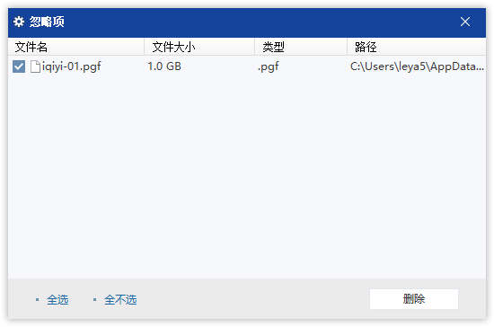This screenshot has width=494, height=327.
Task: Uncheck the iqiyi-01.pgf checkbox
Action: (19, 66)
